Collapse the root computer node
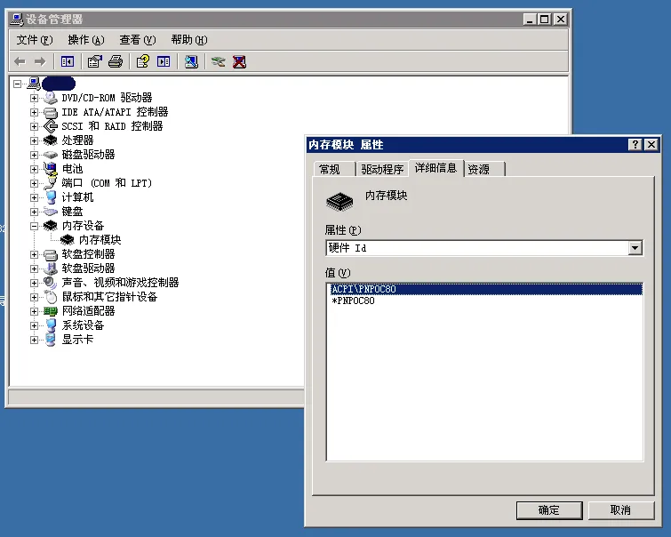This screenshot has height=537, width=671. click(x=17, y=84)
